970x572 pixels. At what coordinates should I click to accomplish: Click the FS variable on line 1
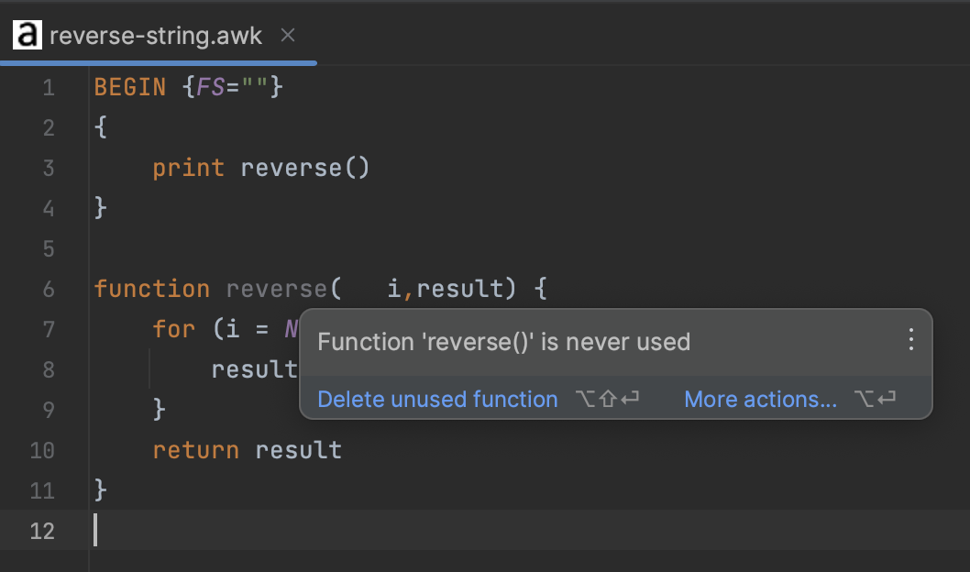click(x=210, y=87)
